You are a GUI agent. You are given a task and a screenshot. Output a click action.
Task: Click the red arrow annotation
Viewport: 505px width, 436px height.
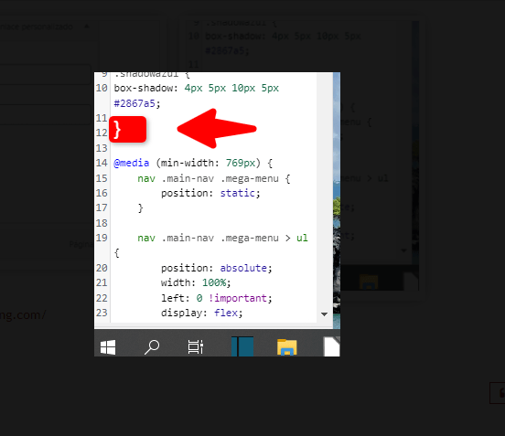(217, 129)
